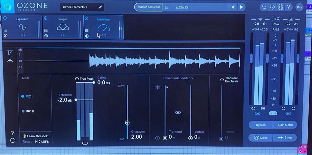This screenshot has height=155, width=312.
Task: Select IRC II mode
Action: 28,111
